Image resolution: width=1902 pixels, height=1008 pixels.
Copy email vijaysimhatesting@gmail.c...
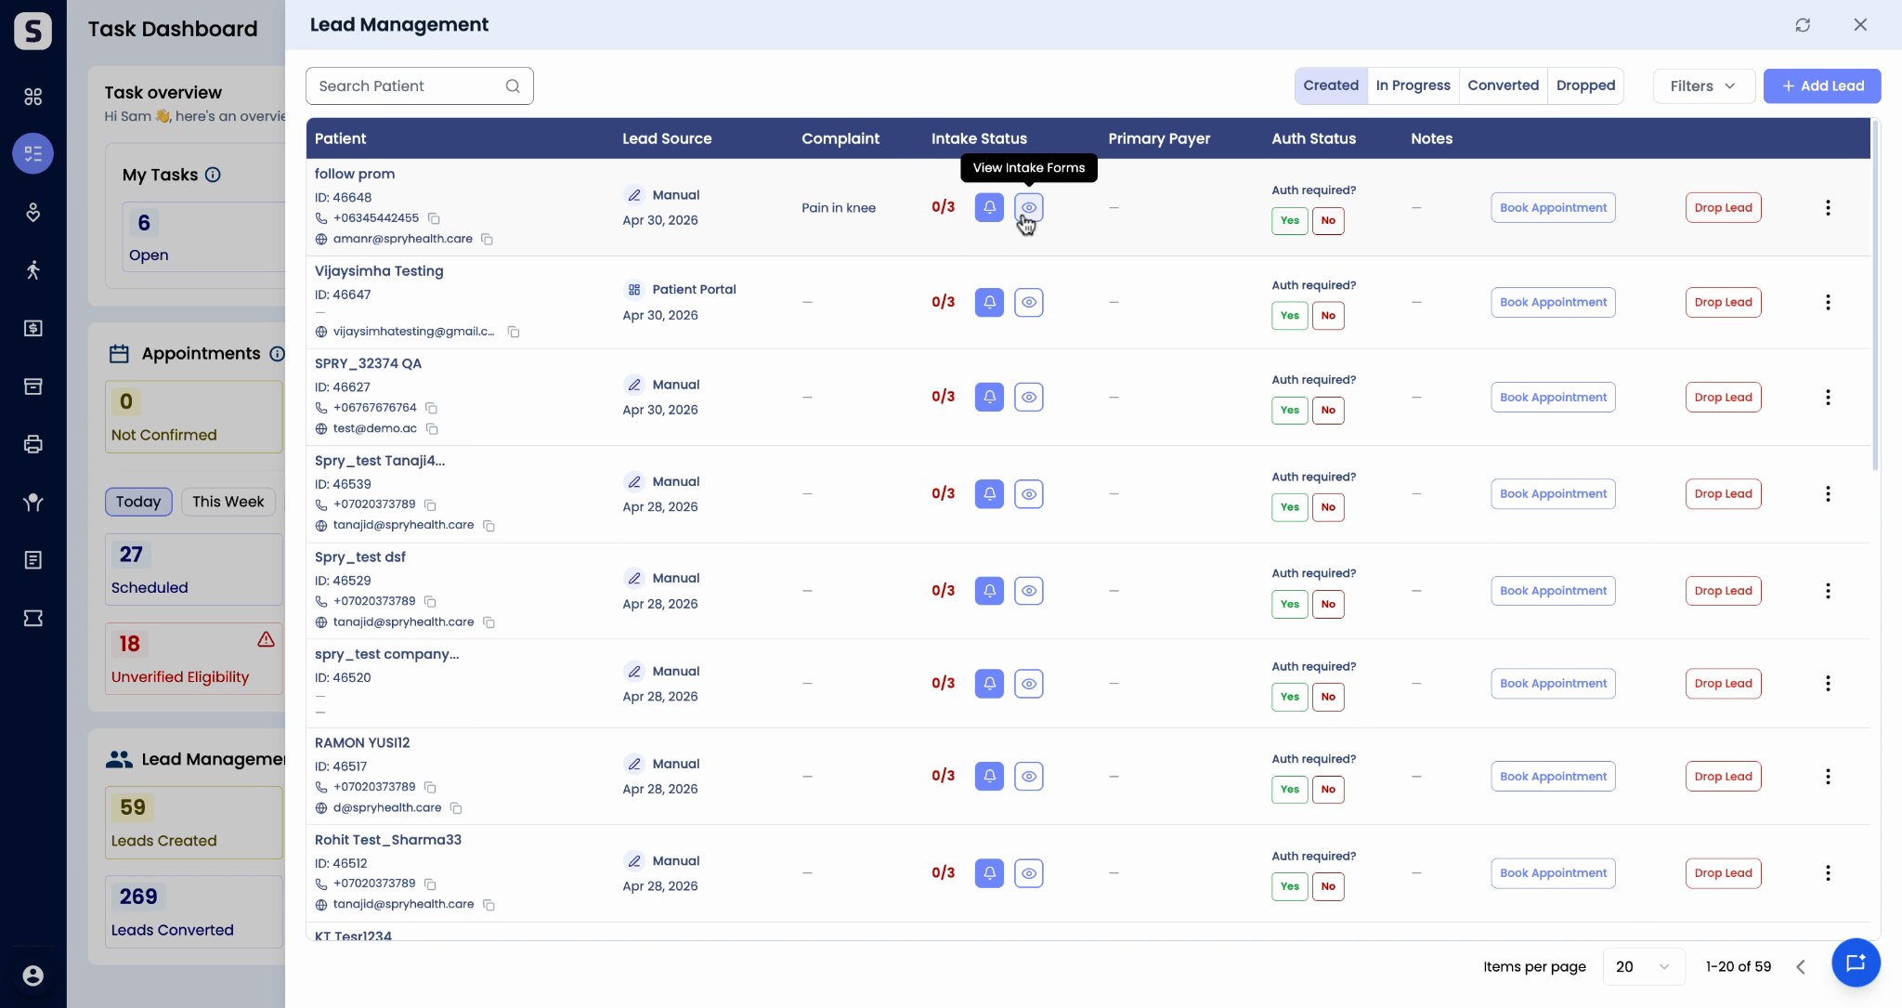(x=513, y=332)
